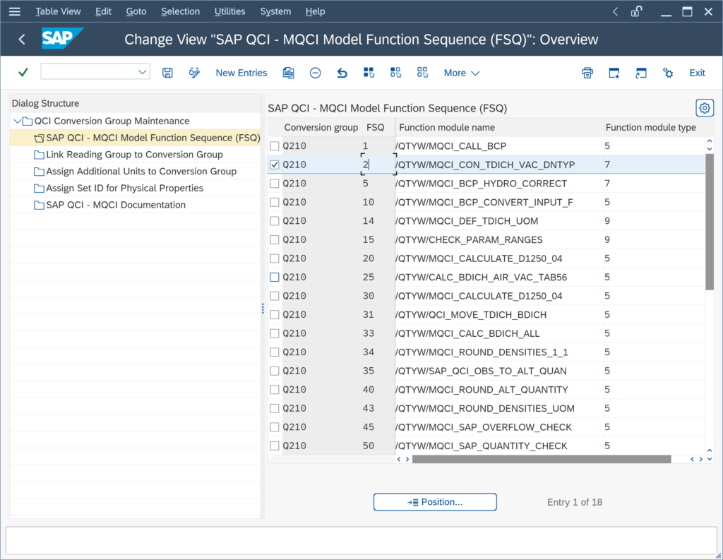
Task: Open the Utilities menu
Action: click(x=229, y=11)
